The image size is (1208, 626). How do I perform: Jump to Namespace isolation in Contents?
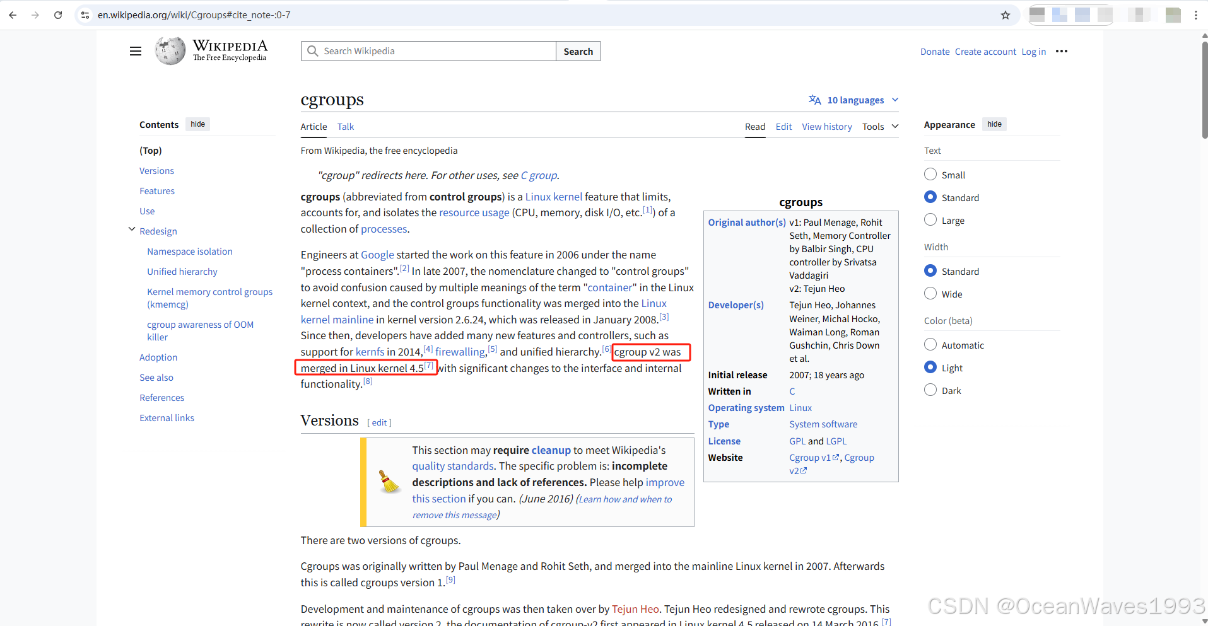point(190,252)
